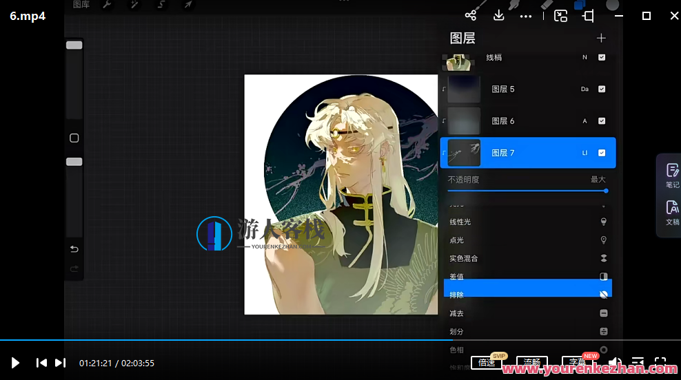
Task: Toggle visibility checkbox of 图层 6
Action: (602, 121)
